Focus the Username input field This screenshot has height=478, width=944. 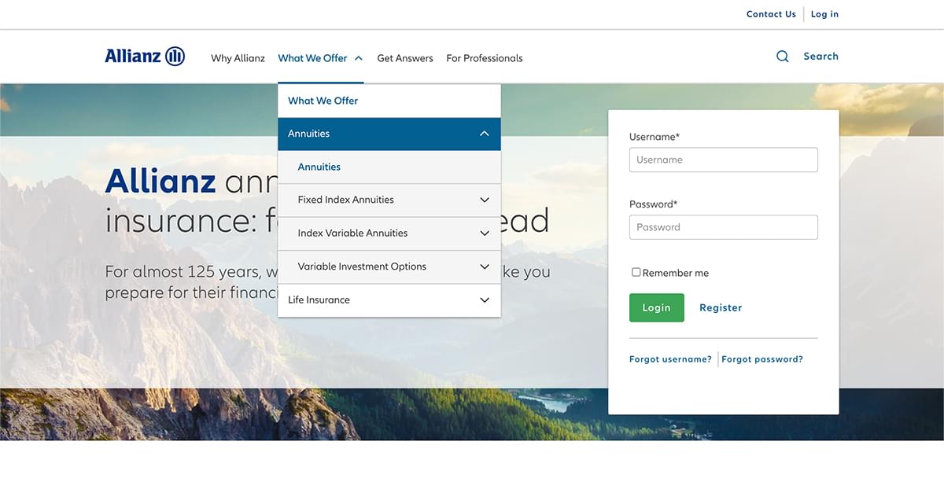724,160
